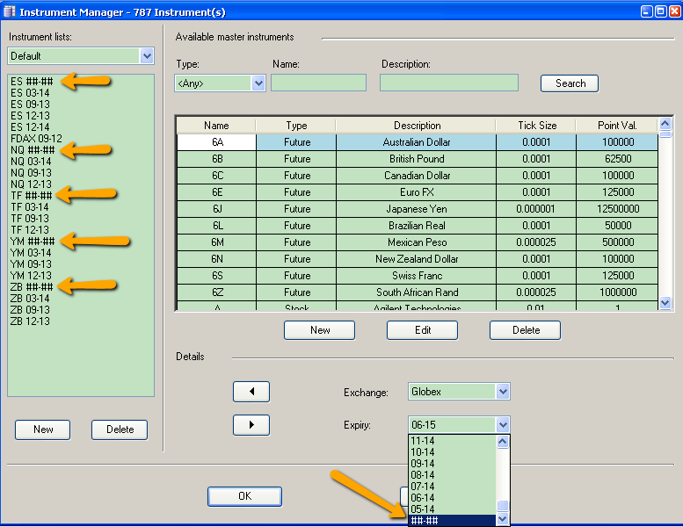Click the Expiry list scroll down arrow
Screen dimensions: 683x527
pyautogui.click(x=503, y=519)
